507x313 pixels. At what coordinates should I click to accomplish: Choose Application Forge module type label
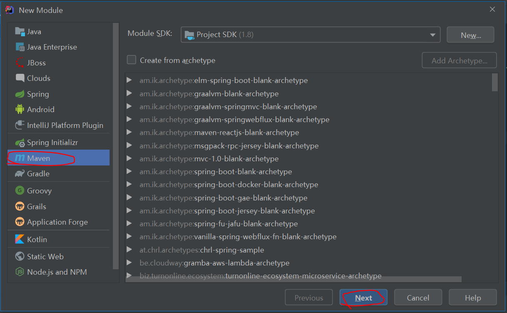tap(57, 222)
